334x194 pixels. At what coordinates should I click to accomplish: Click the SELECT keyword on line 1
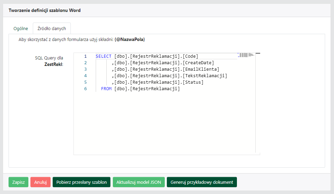tap(104, 56)
